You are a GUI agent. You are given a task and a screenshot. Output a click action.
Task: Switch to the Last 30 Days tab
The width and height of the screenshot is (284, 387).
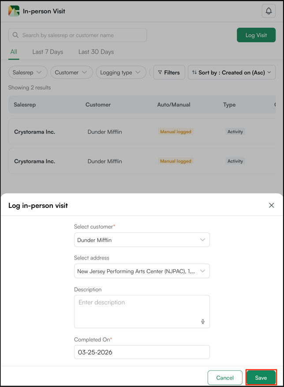[x=96, y=52]
